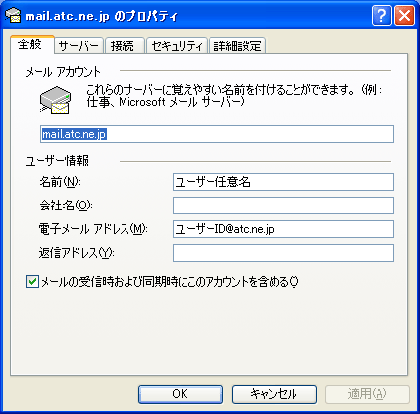Confirm settings with the OK button
This screenshot has height=414, width=420.
181,394
